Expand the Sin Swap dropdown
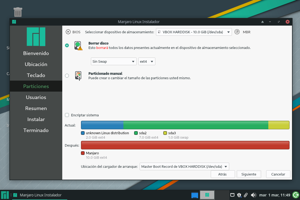Image resolution: width=300 pixels, height=200 pixels. click(x=113, y=61)
